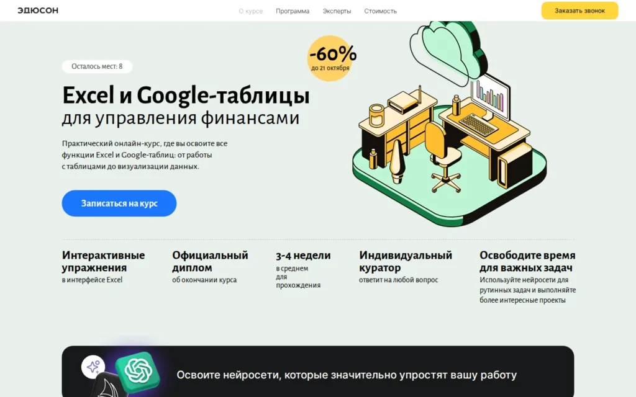
Task: Click the Заказать звонок button
Action: (579, 11)
